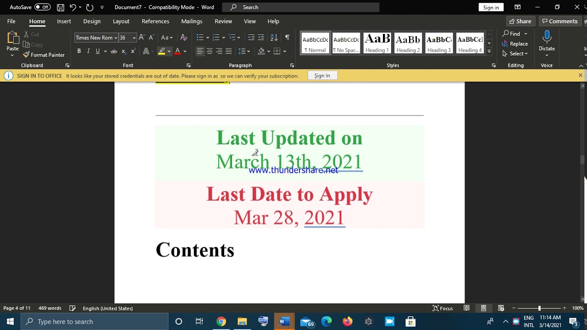The height and width of the screenshot is (330, 587).
Task: Open the Comments pane
Action: click(559, 21)
